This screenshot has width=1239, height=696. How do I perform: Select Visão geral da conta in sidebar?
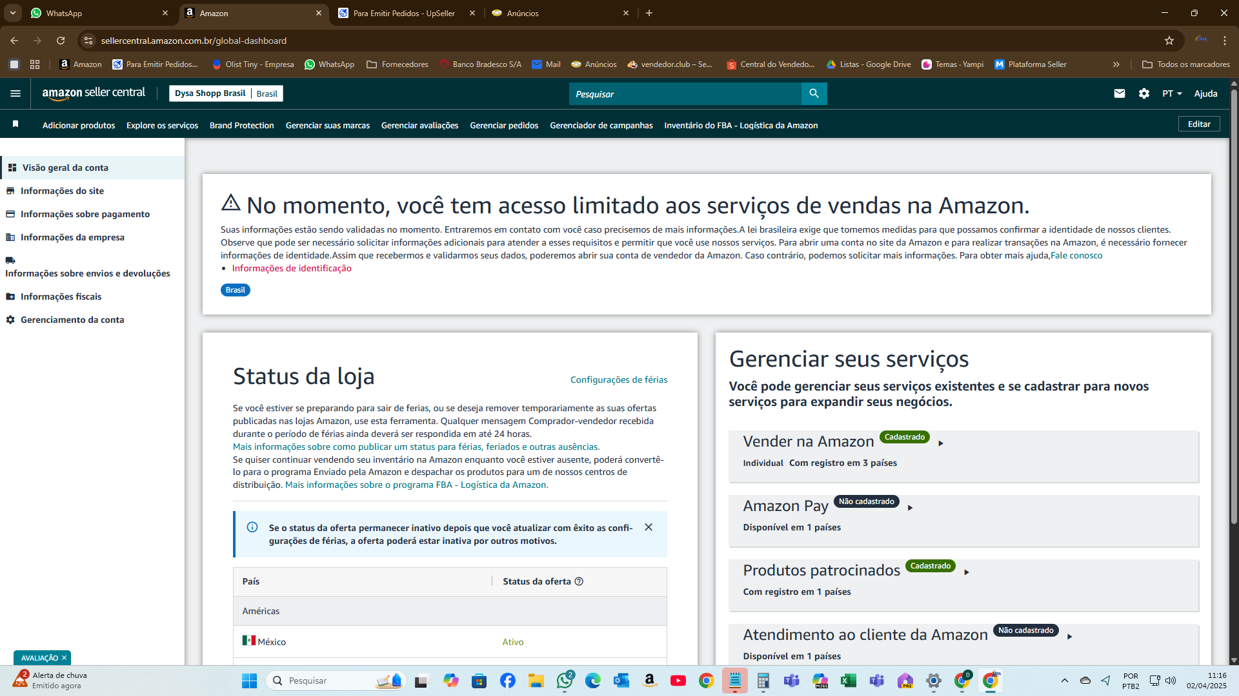click(93, 168)
